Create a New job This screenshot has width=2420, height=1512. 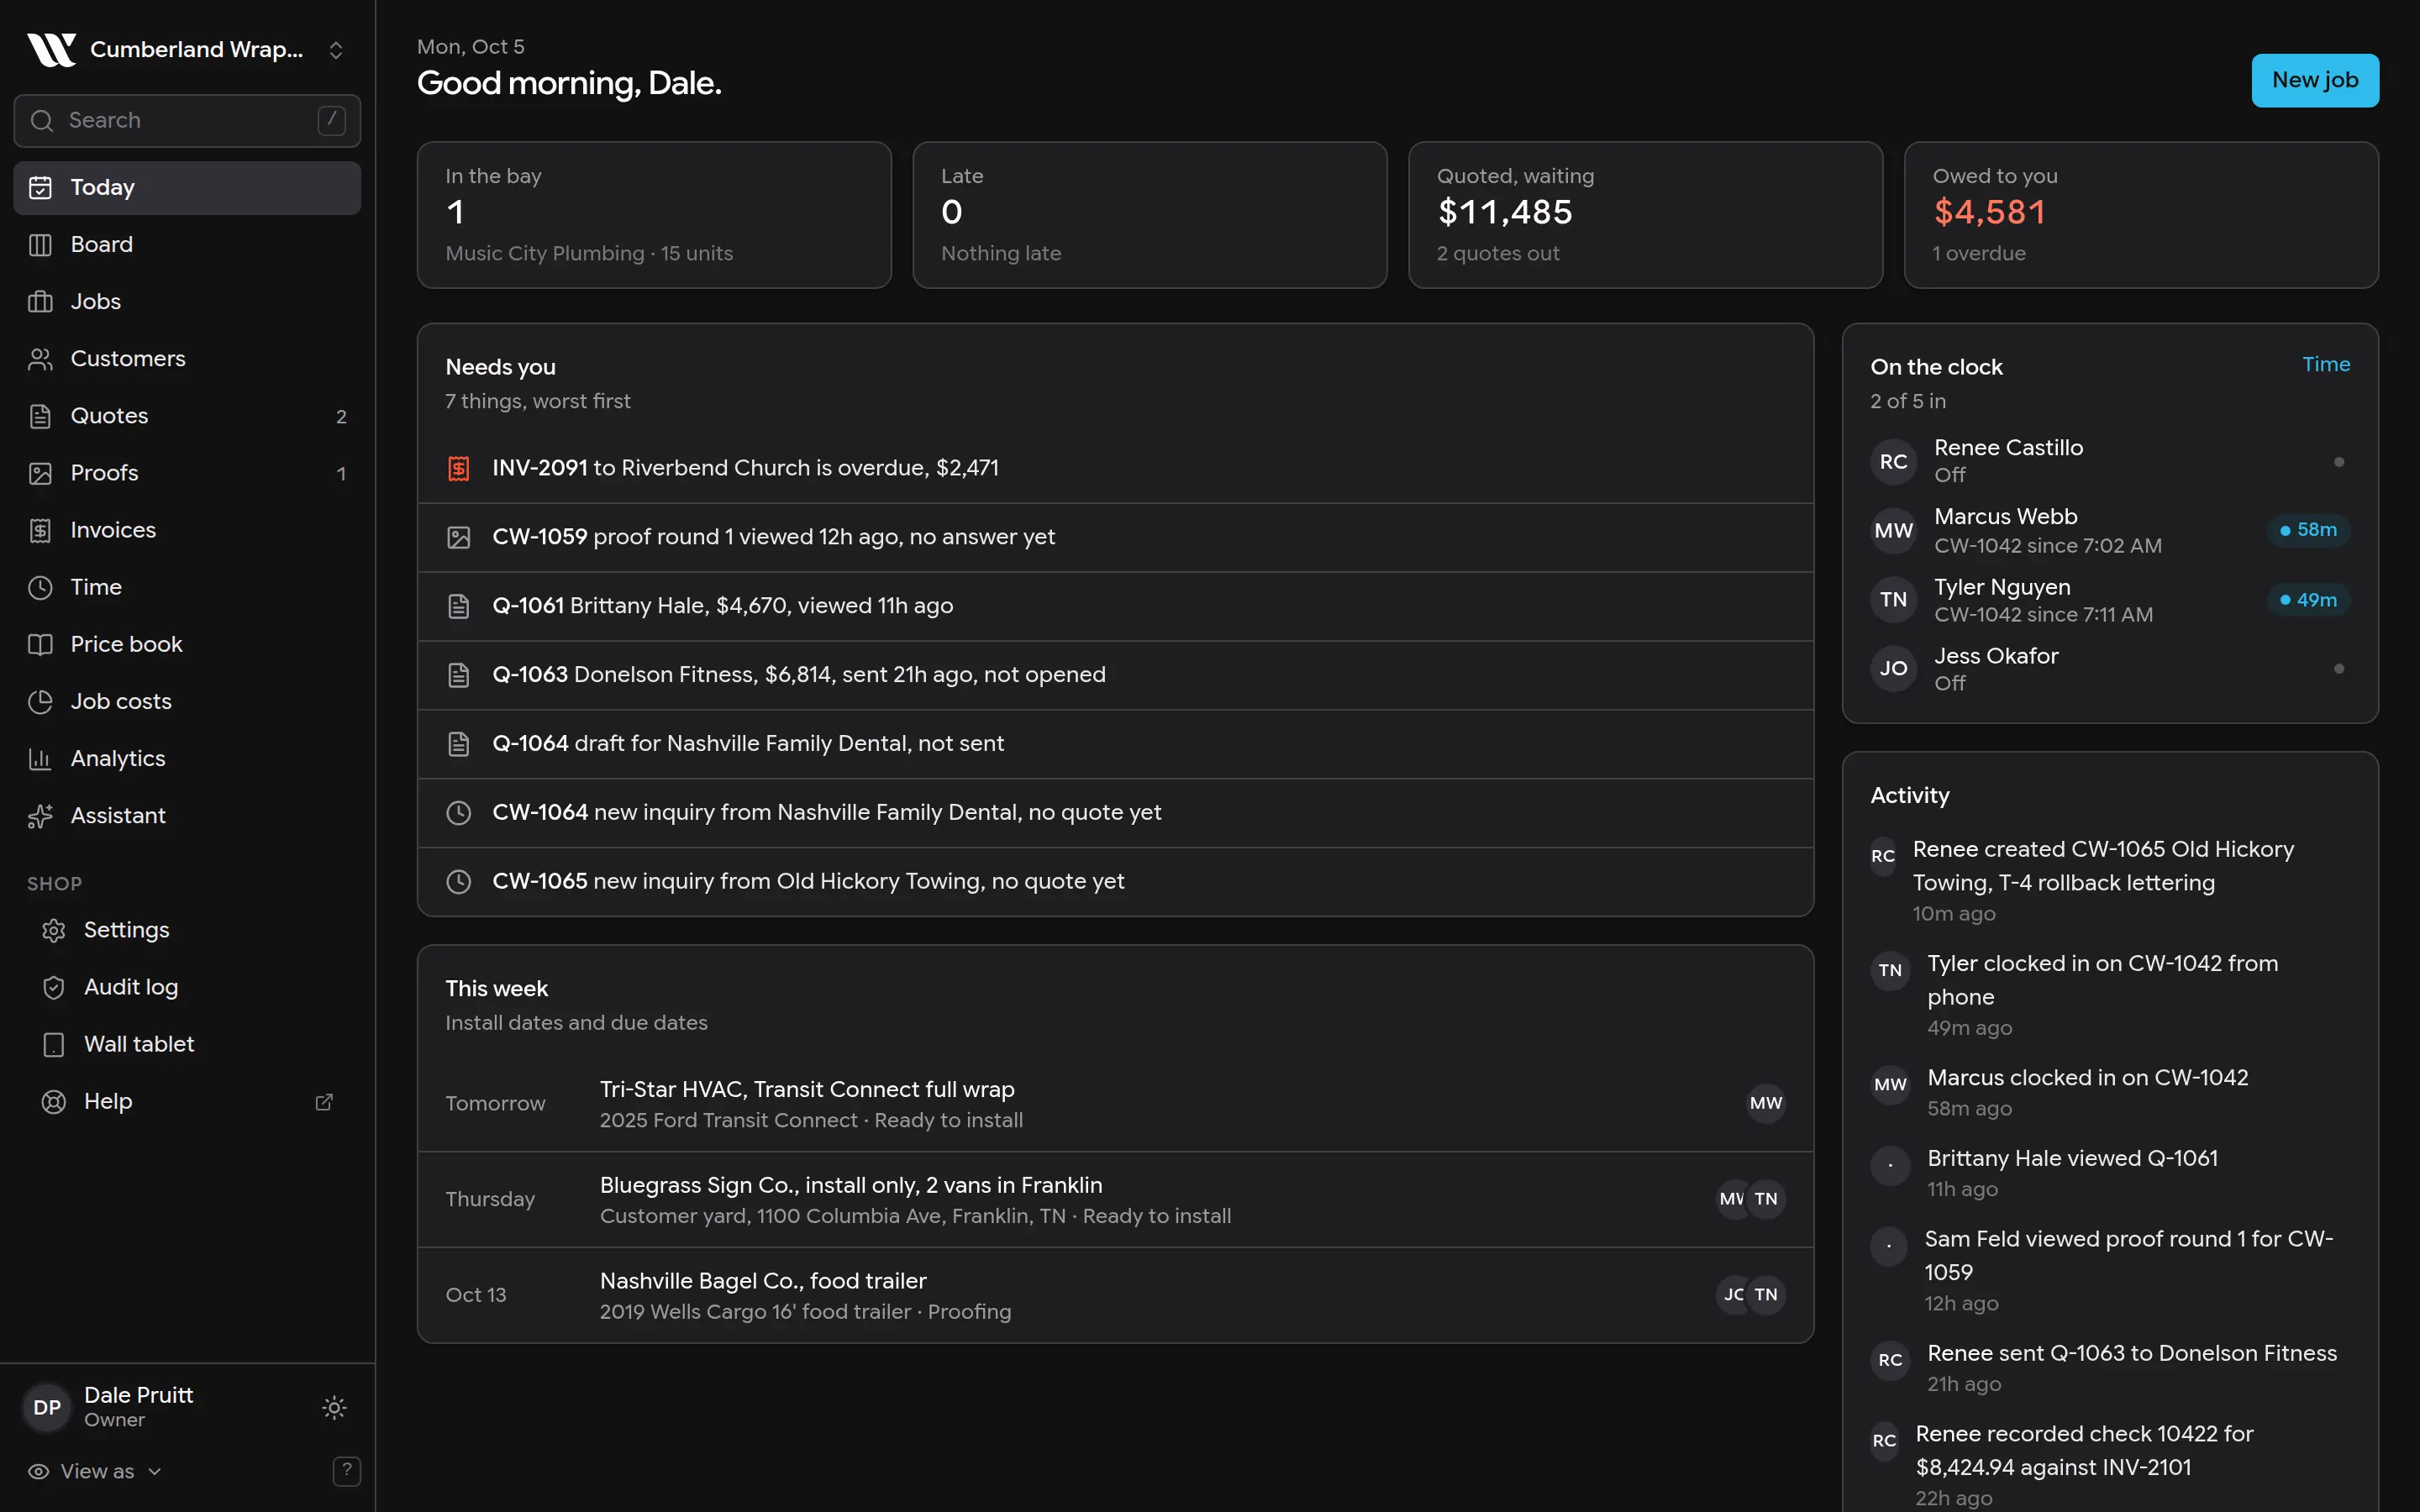click(2314, 80)
